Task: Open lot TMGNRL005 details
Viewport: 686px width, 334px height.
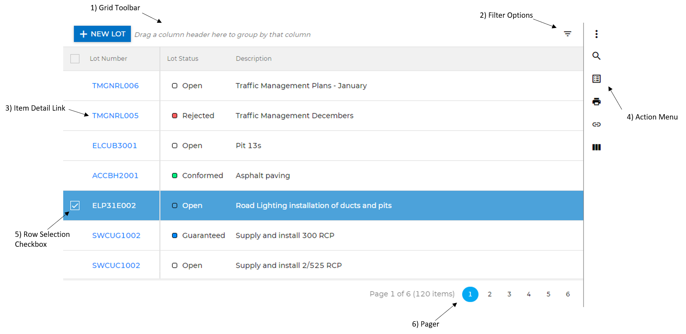Action: point(115,115)
